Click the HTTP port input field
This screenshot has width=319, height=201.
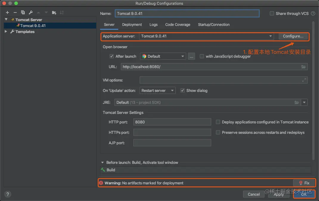(172, 122)
